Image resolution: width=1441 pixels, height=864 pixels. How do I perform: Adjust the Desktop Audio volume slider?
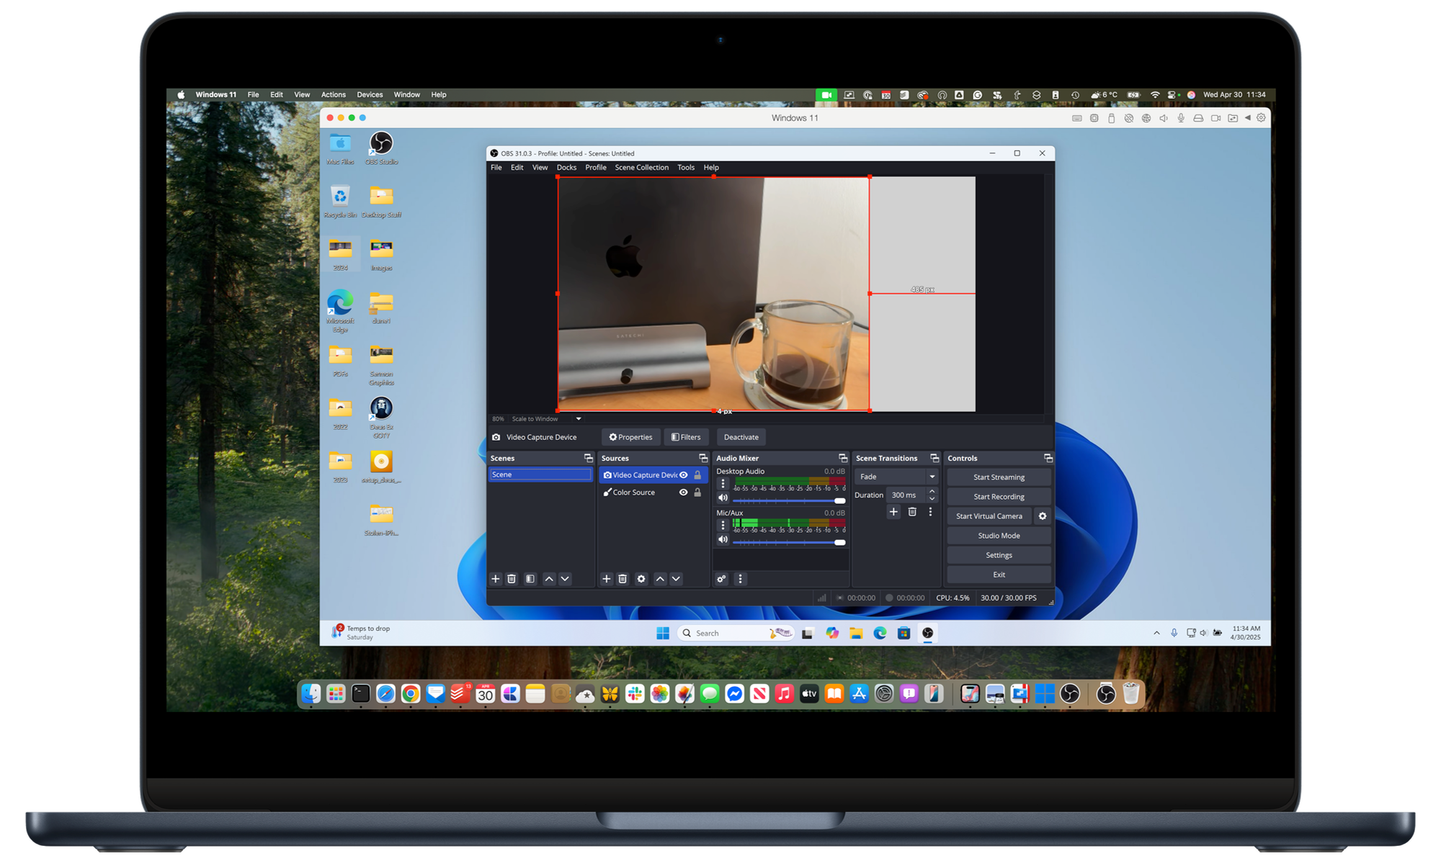click(x=789, y=500)
